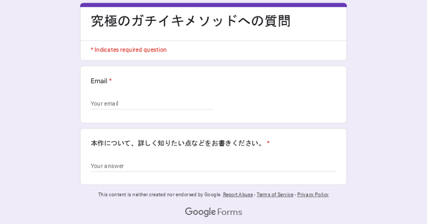
Task: Focus the "Your email" input field
Action: pyautogui.click(x=152, y=103)
